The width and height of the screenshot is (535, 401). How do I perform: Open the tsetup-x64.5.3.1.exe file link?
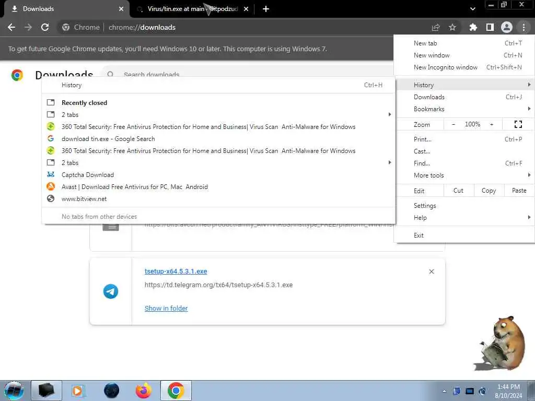176,272
